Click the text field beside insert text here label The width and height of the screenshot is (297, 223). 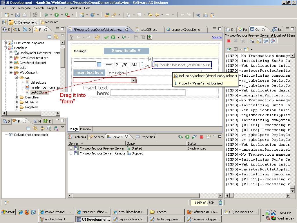coord(148,93)
